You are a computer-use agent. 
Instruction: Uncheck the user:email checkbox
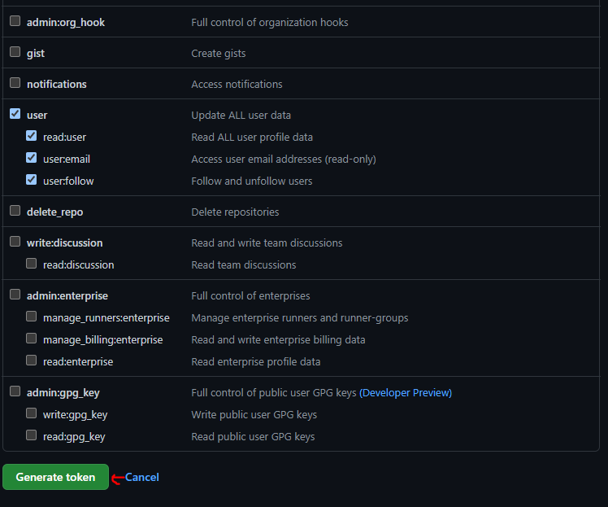pyautogui.click(x=32, y=158)
